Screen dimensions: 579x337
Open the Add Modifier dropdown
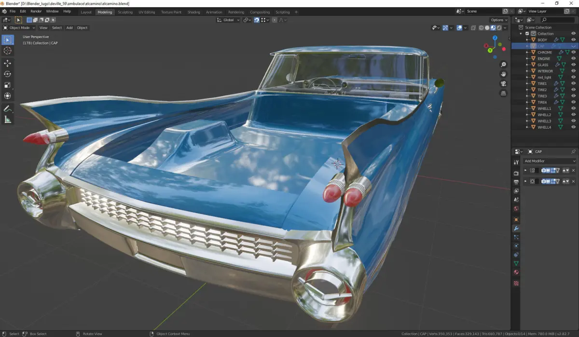550,161
